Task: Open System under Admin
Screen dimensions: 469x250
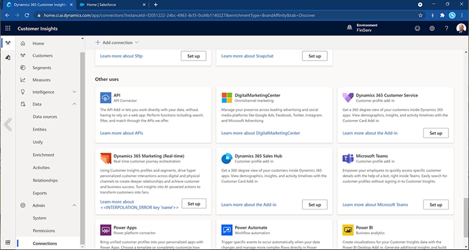Action: click(40, 218)
